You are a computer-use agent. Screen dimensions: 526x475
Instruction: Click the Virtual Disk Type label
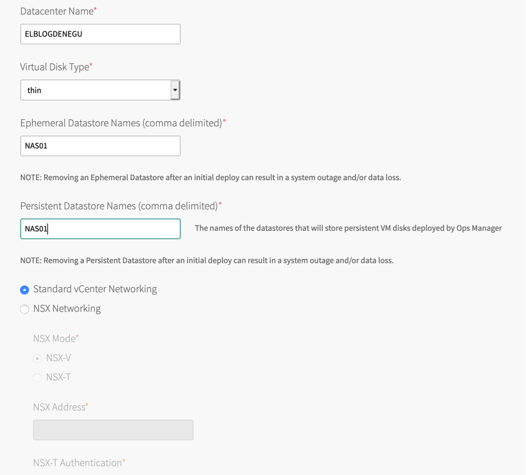tap(54, 66)
